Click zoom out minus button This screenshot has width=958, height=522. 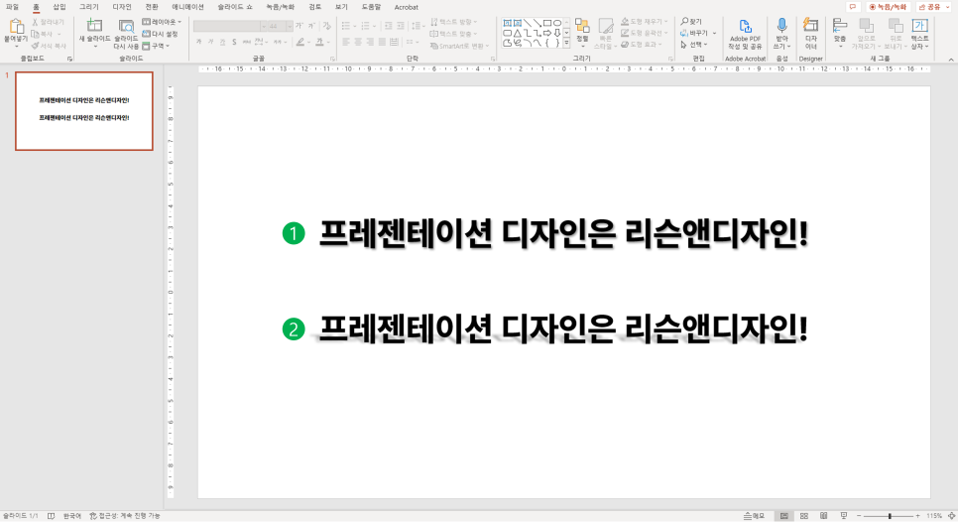coord(859,516)
